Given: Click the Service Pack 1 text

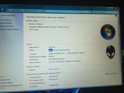Looking at the screenshot, I should [34, 30].
